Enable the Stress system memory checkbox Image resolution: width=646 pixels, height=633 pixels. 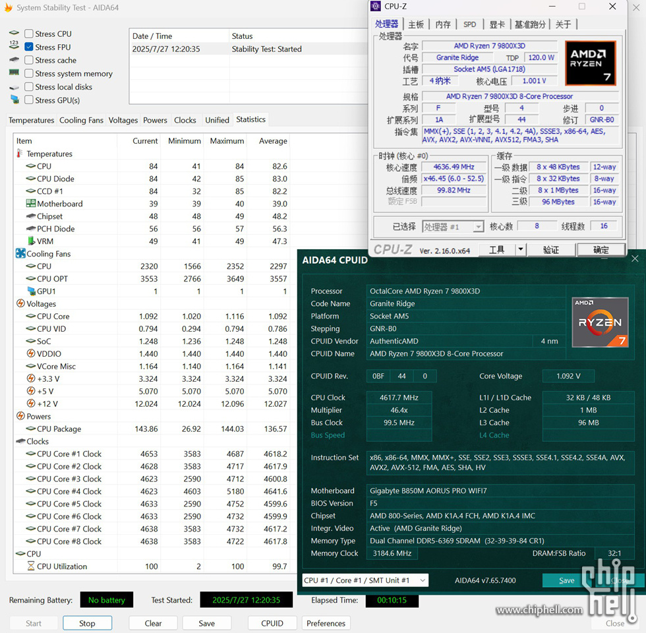29,73
